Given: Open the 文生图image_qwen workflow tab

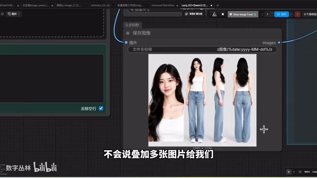Looking at the screenshot, I should pos(36,5).
